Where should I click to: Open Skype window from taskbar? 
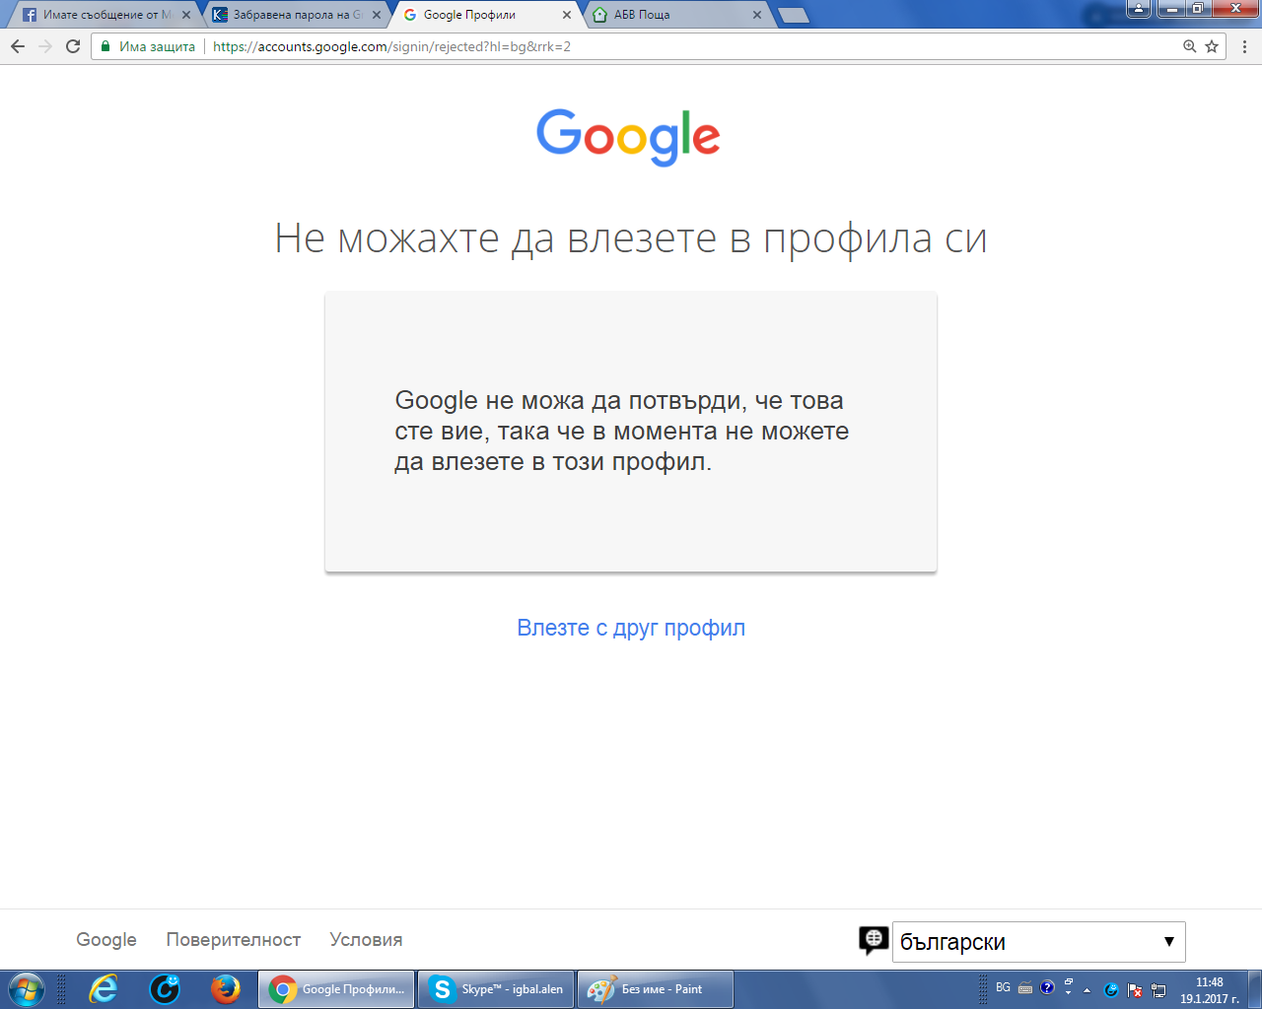pyautogui.click(x=496, y=989)
